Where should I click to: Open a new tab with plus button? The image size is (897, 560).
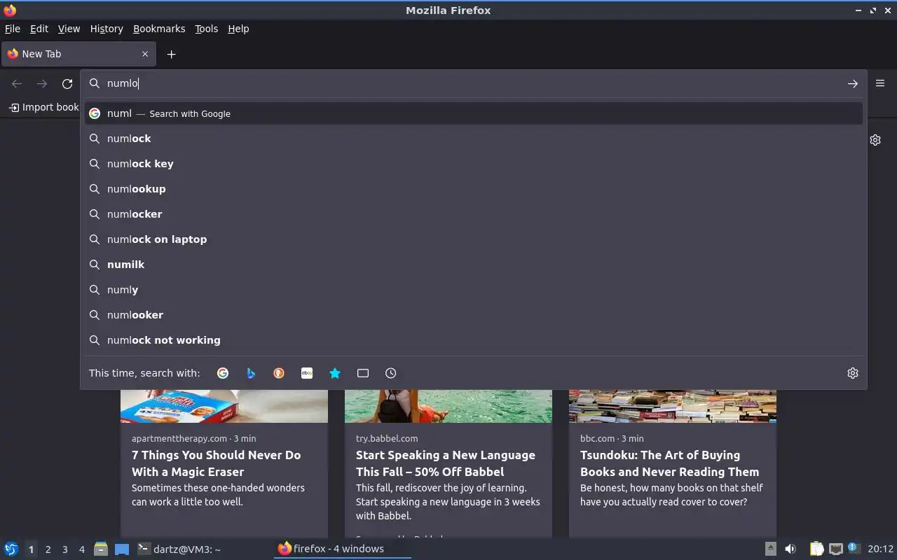coord(171,54)
